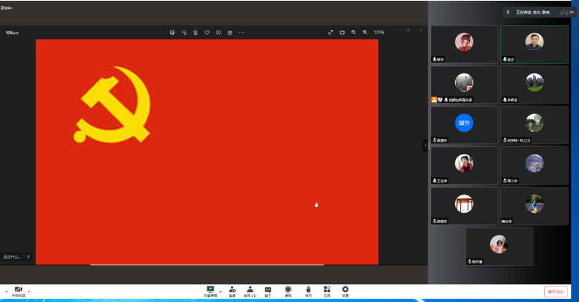Open the Invite (邀请) icon
This screenshot has height=302, width=579.
(232, 290)
